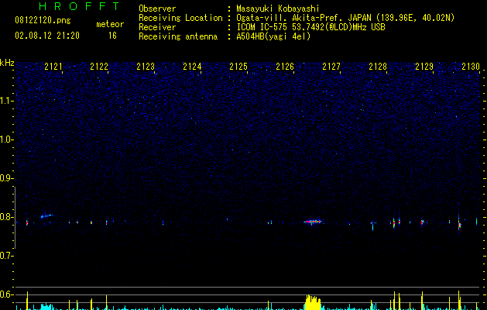Click the large yellow intensity burst near 2127
The width and height of the screenshot is (487, 310).
(x=313, y=302)
